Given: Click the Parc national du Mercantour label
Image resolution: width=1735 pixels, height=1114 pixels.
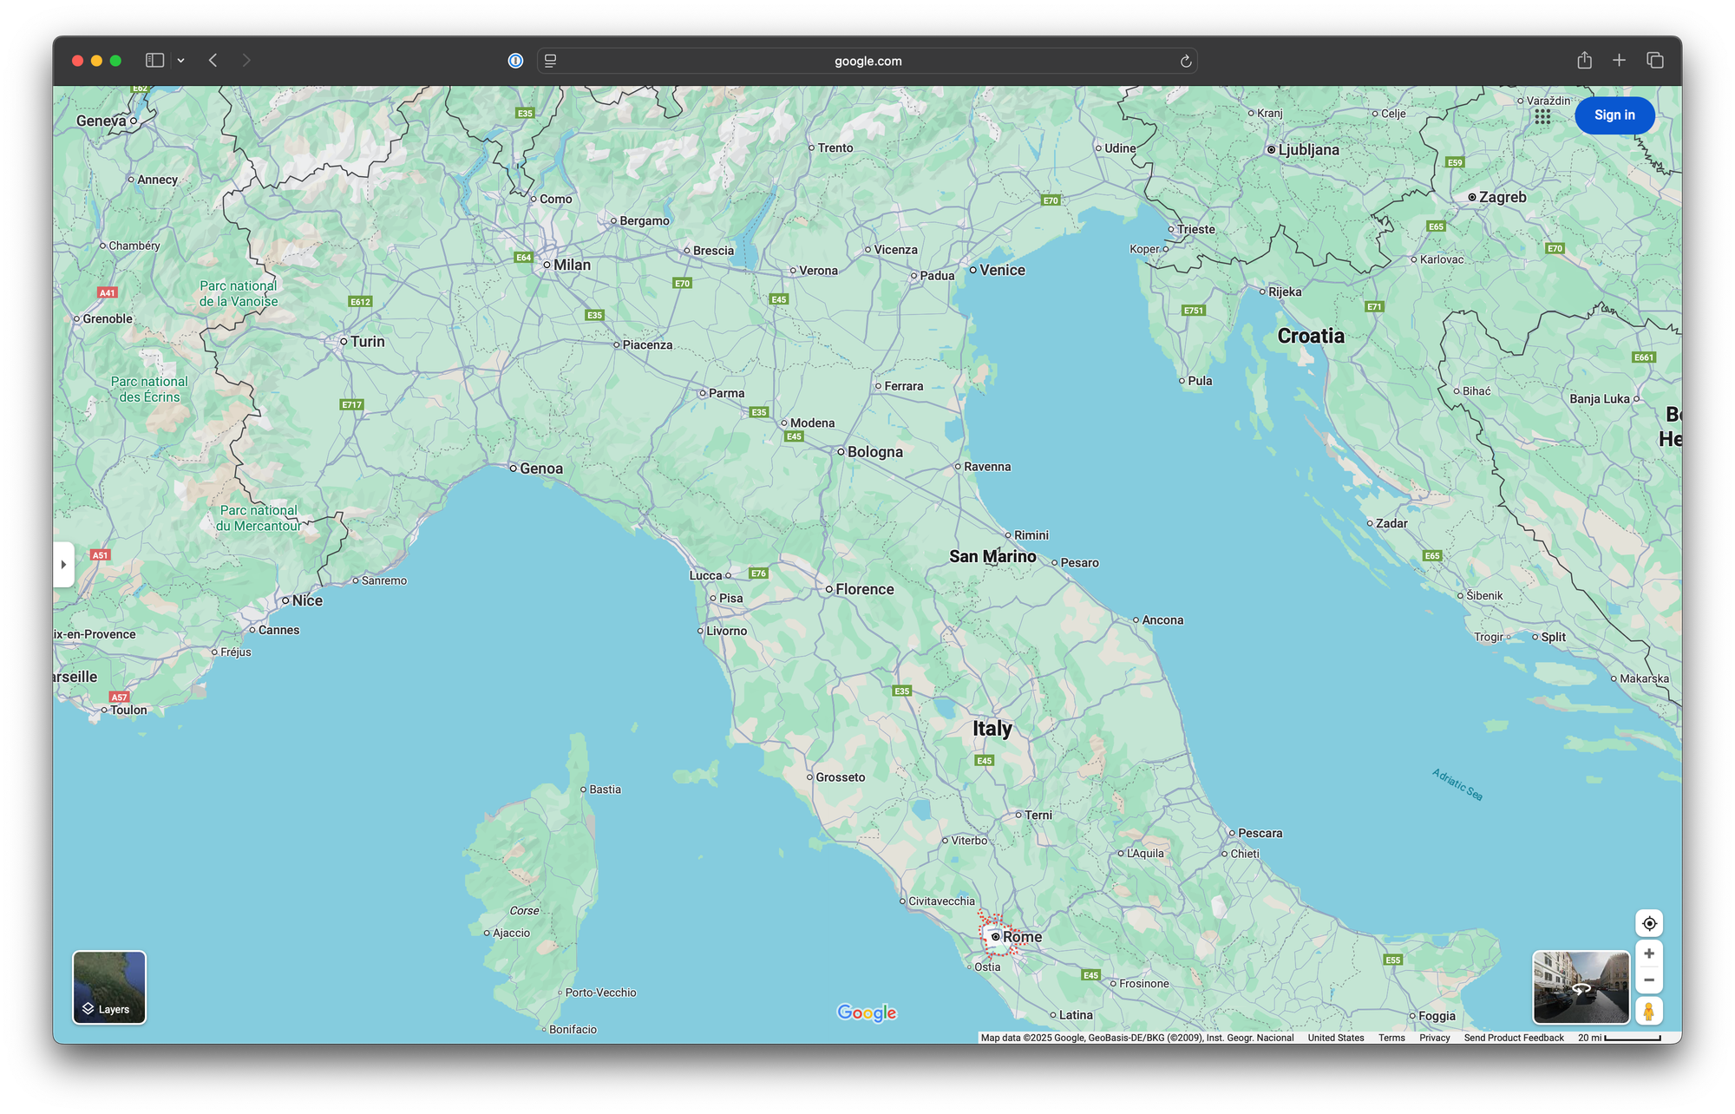Looking at the screenshot, I should (x=259, y=518).
